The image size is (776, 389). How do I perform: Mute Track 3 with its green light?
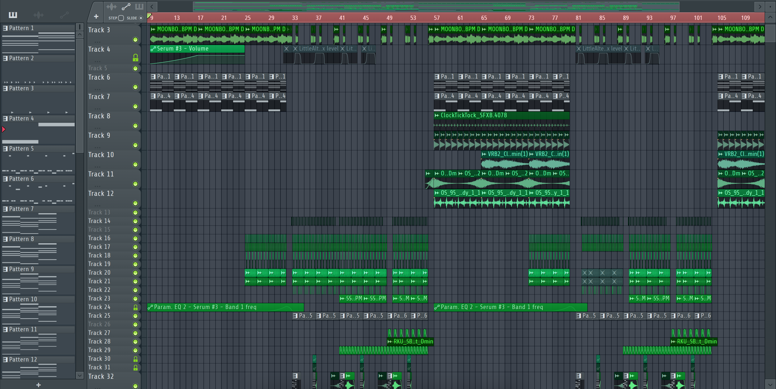point(135,40)
